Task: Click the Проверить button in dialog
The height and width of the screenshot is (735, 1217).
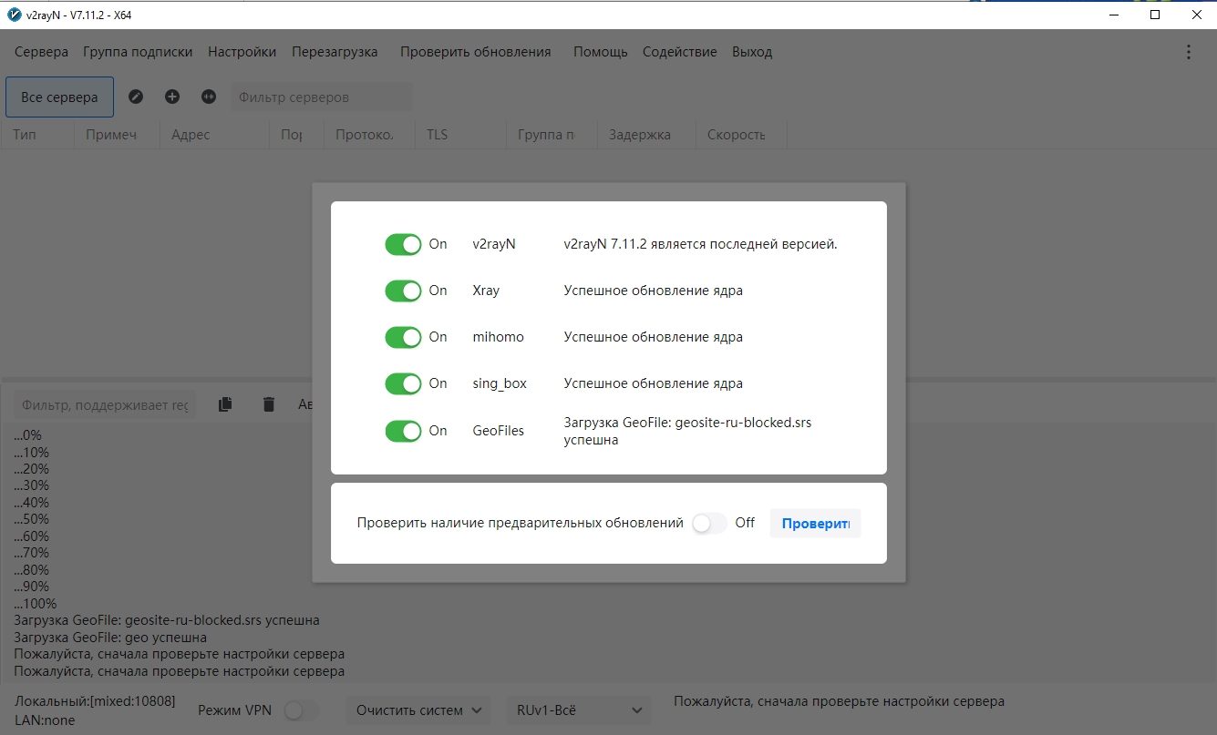Action: coord(815,523)
